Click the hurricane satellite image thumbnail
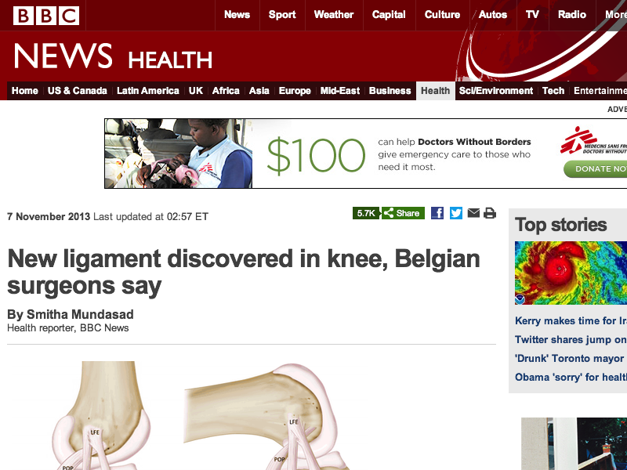Viewport: 627px width, 470px height. (571, 273)
